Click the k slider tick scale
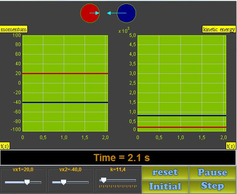This screenshot has height=194, width=237. point(118,186)
